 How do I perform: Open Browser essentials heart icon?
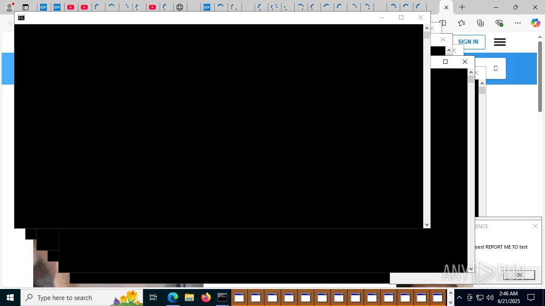point(499,23)
